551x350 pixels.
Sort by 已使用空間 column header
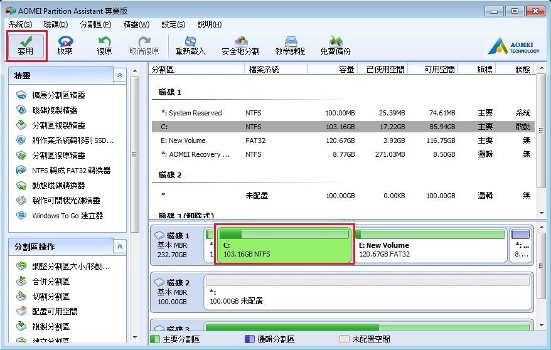click(383, 69)
